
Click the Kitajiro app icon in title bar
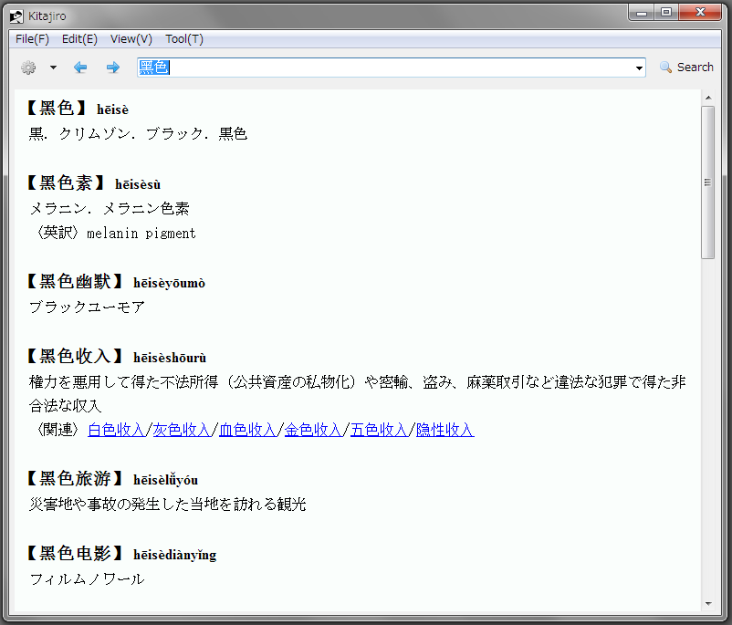pos(16,16)
